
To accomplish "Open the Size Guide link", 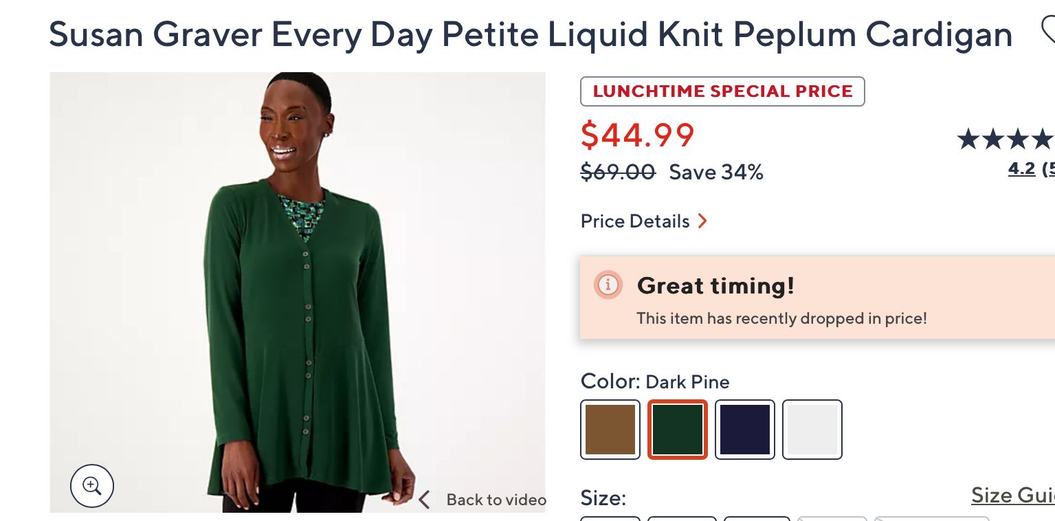I will (x=1012, y=495).
